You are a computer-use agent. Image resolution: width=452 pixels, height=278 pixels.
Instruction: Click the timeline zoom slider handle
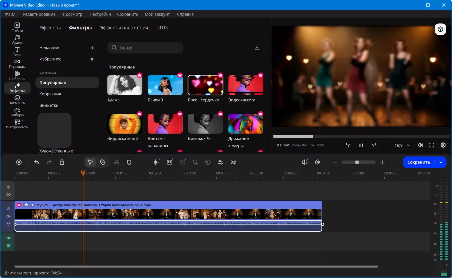[x=357, y=162]
